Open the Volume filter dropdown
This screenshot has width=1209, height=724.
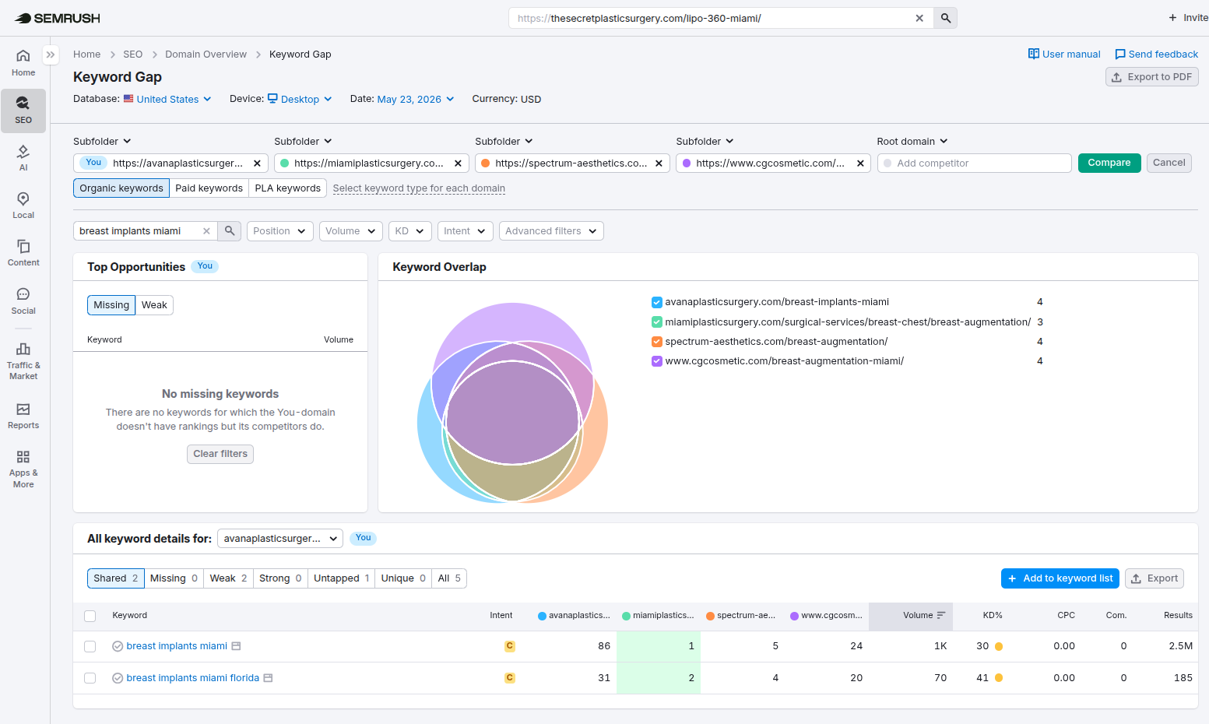[x=351, y=231]
